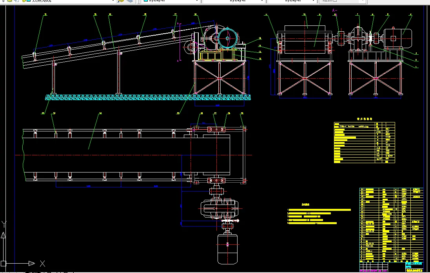Click the Layer Previous stacked-sheets icon
The width and height of the screenshot is (430, 273).
130,1
